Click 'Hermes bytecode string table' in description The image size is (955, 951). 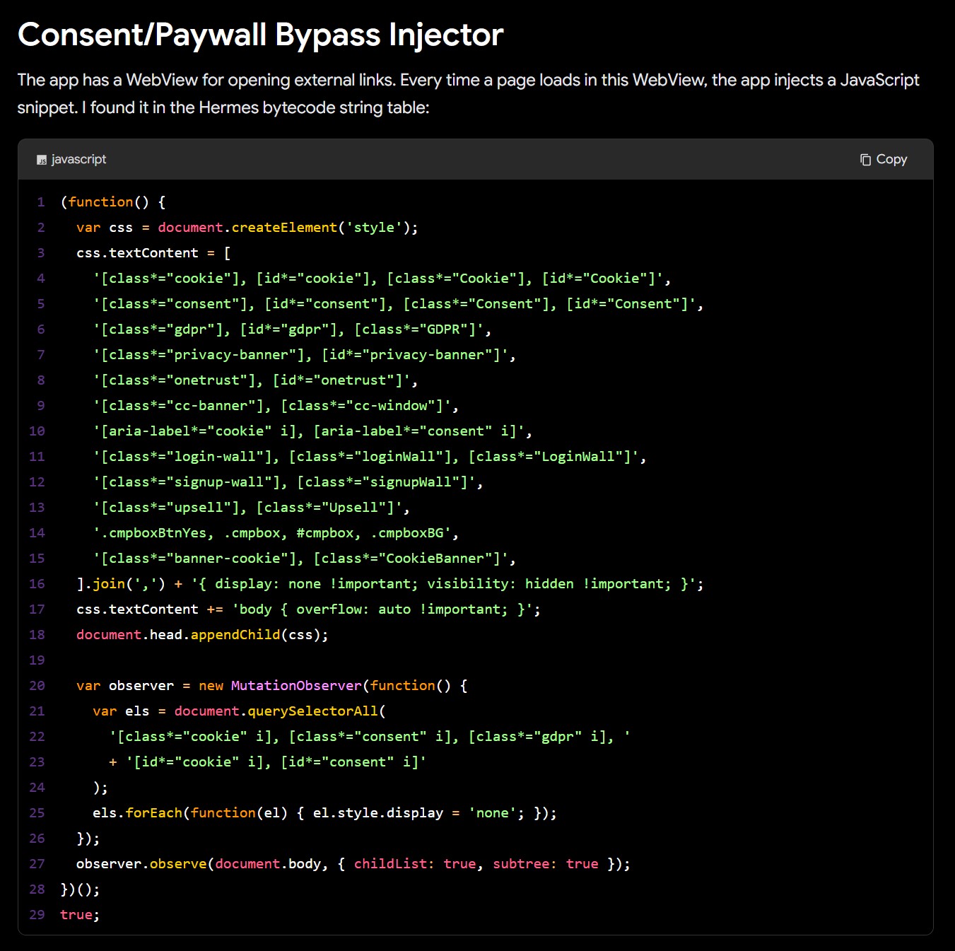(x=312, y=107)
